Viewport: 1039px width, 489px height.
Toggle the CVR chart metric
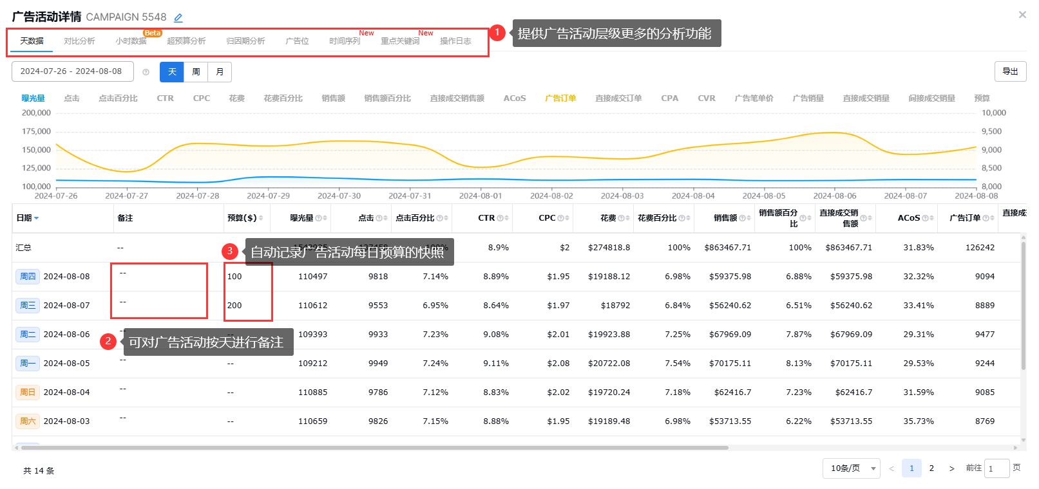(x=707, y=98)
